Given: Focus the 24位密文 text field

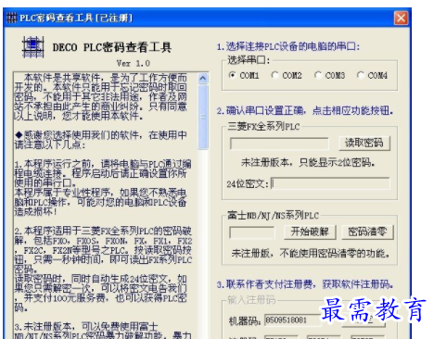Looking at the screenshot, I should (x=330, y=183).
